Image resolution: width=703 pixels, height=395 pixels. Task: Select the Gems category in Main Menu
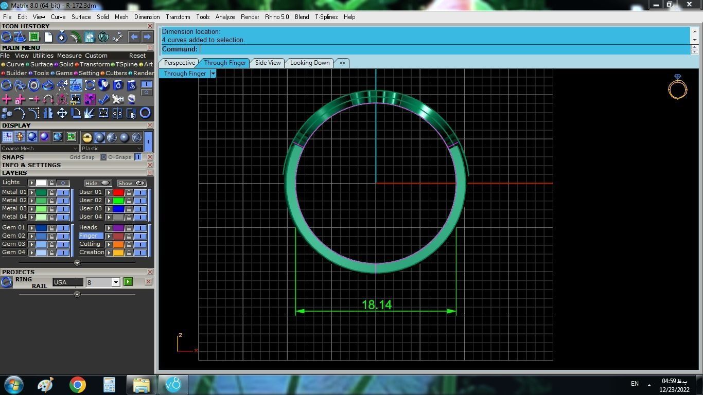coord(61,73)
